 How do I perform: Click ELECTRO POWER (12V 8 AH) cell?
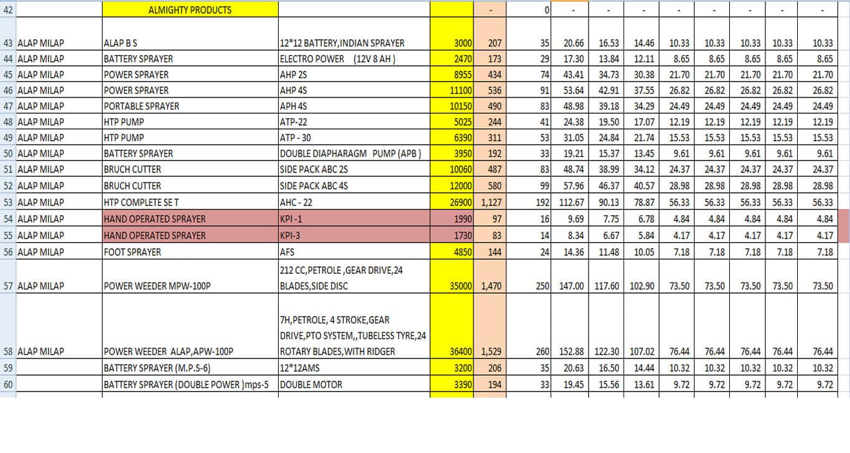(x=354, y=59)
